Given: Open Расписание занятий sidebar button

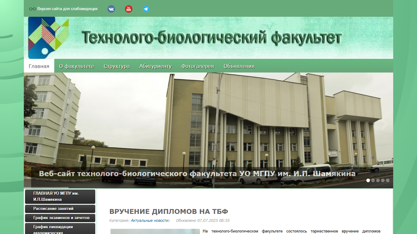Looking at the screenshot, I should (x=60, y=209).
